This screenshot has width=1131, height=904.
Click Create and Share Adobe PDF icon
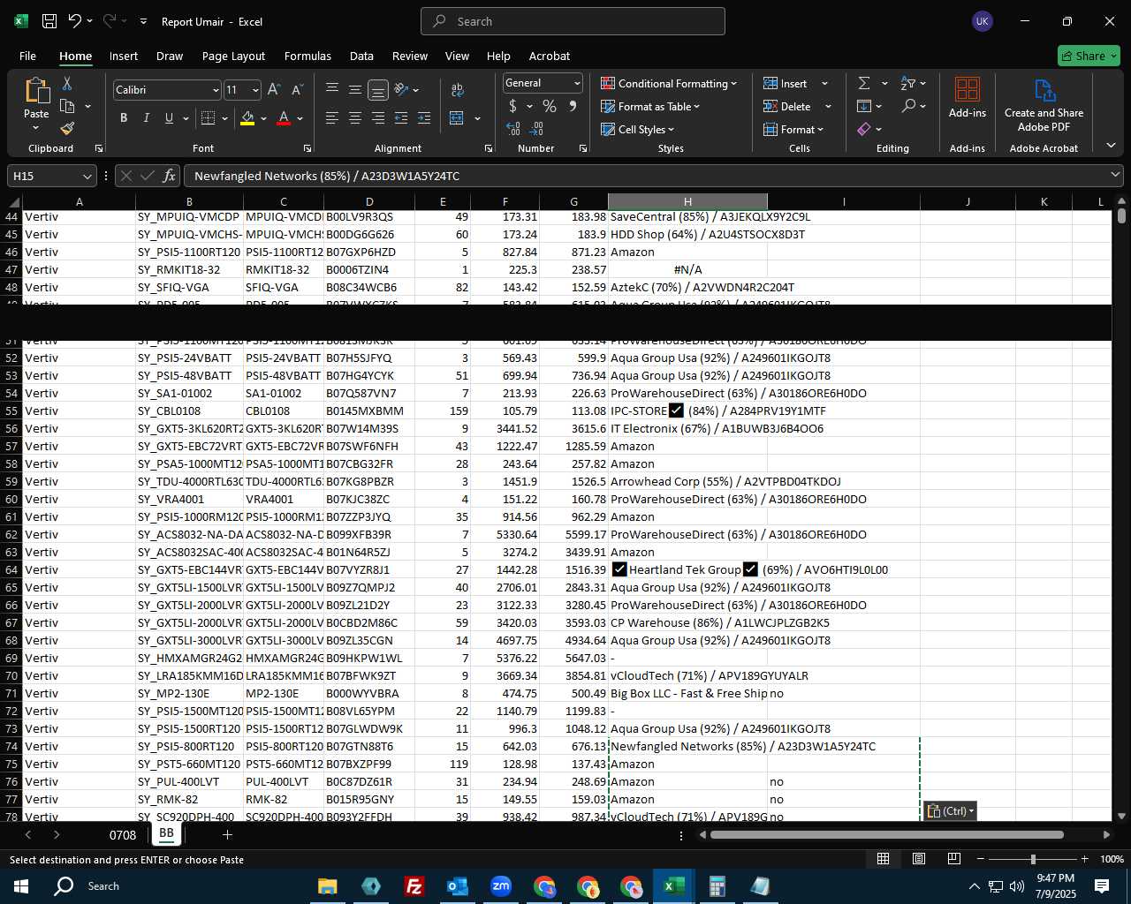[1044, 91]
